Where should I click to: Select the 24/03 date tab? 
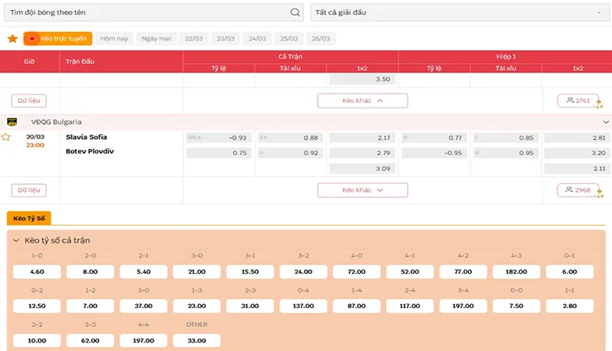(x=257, y=39)
